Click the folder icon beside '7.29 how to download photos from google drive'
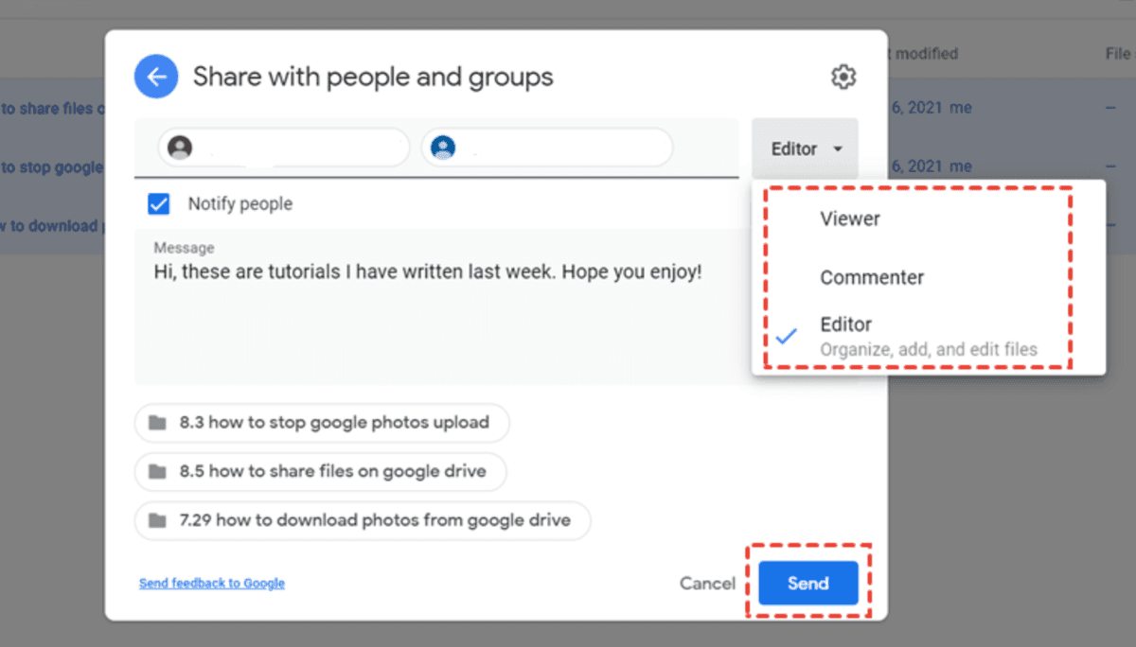 [159, 521]
